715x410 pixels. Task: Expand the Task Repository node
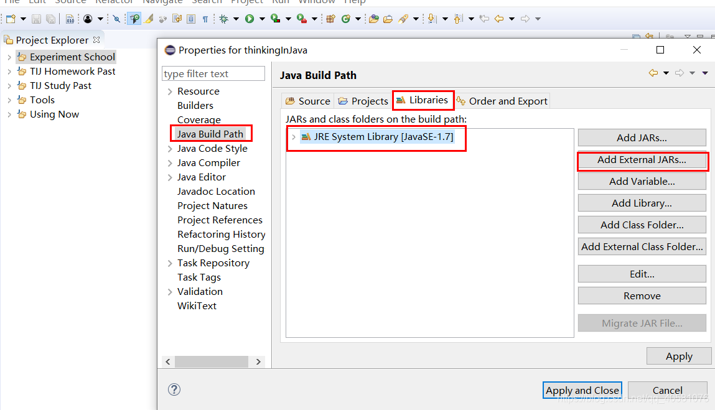170,263
